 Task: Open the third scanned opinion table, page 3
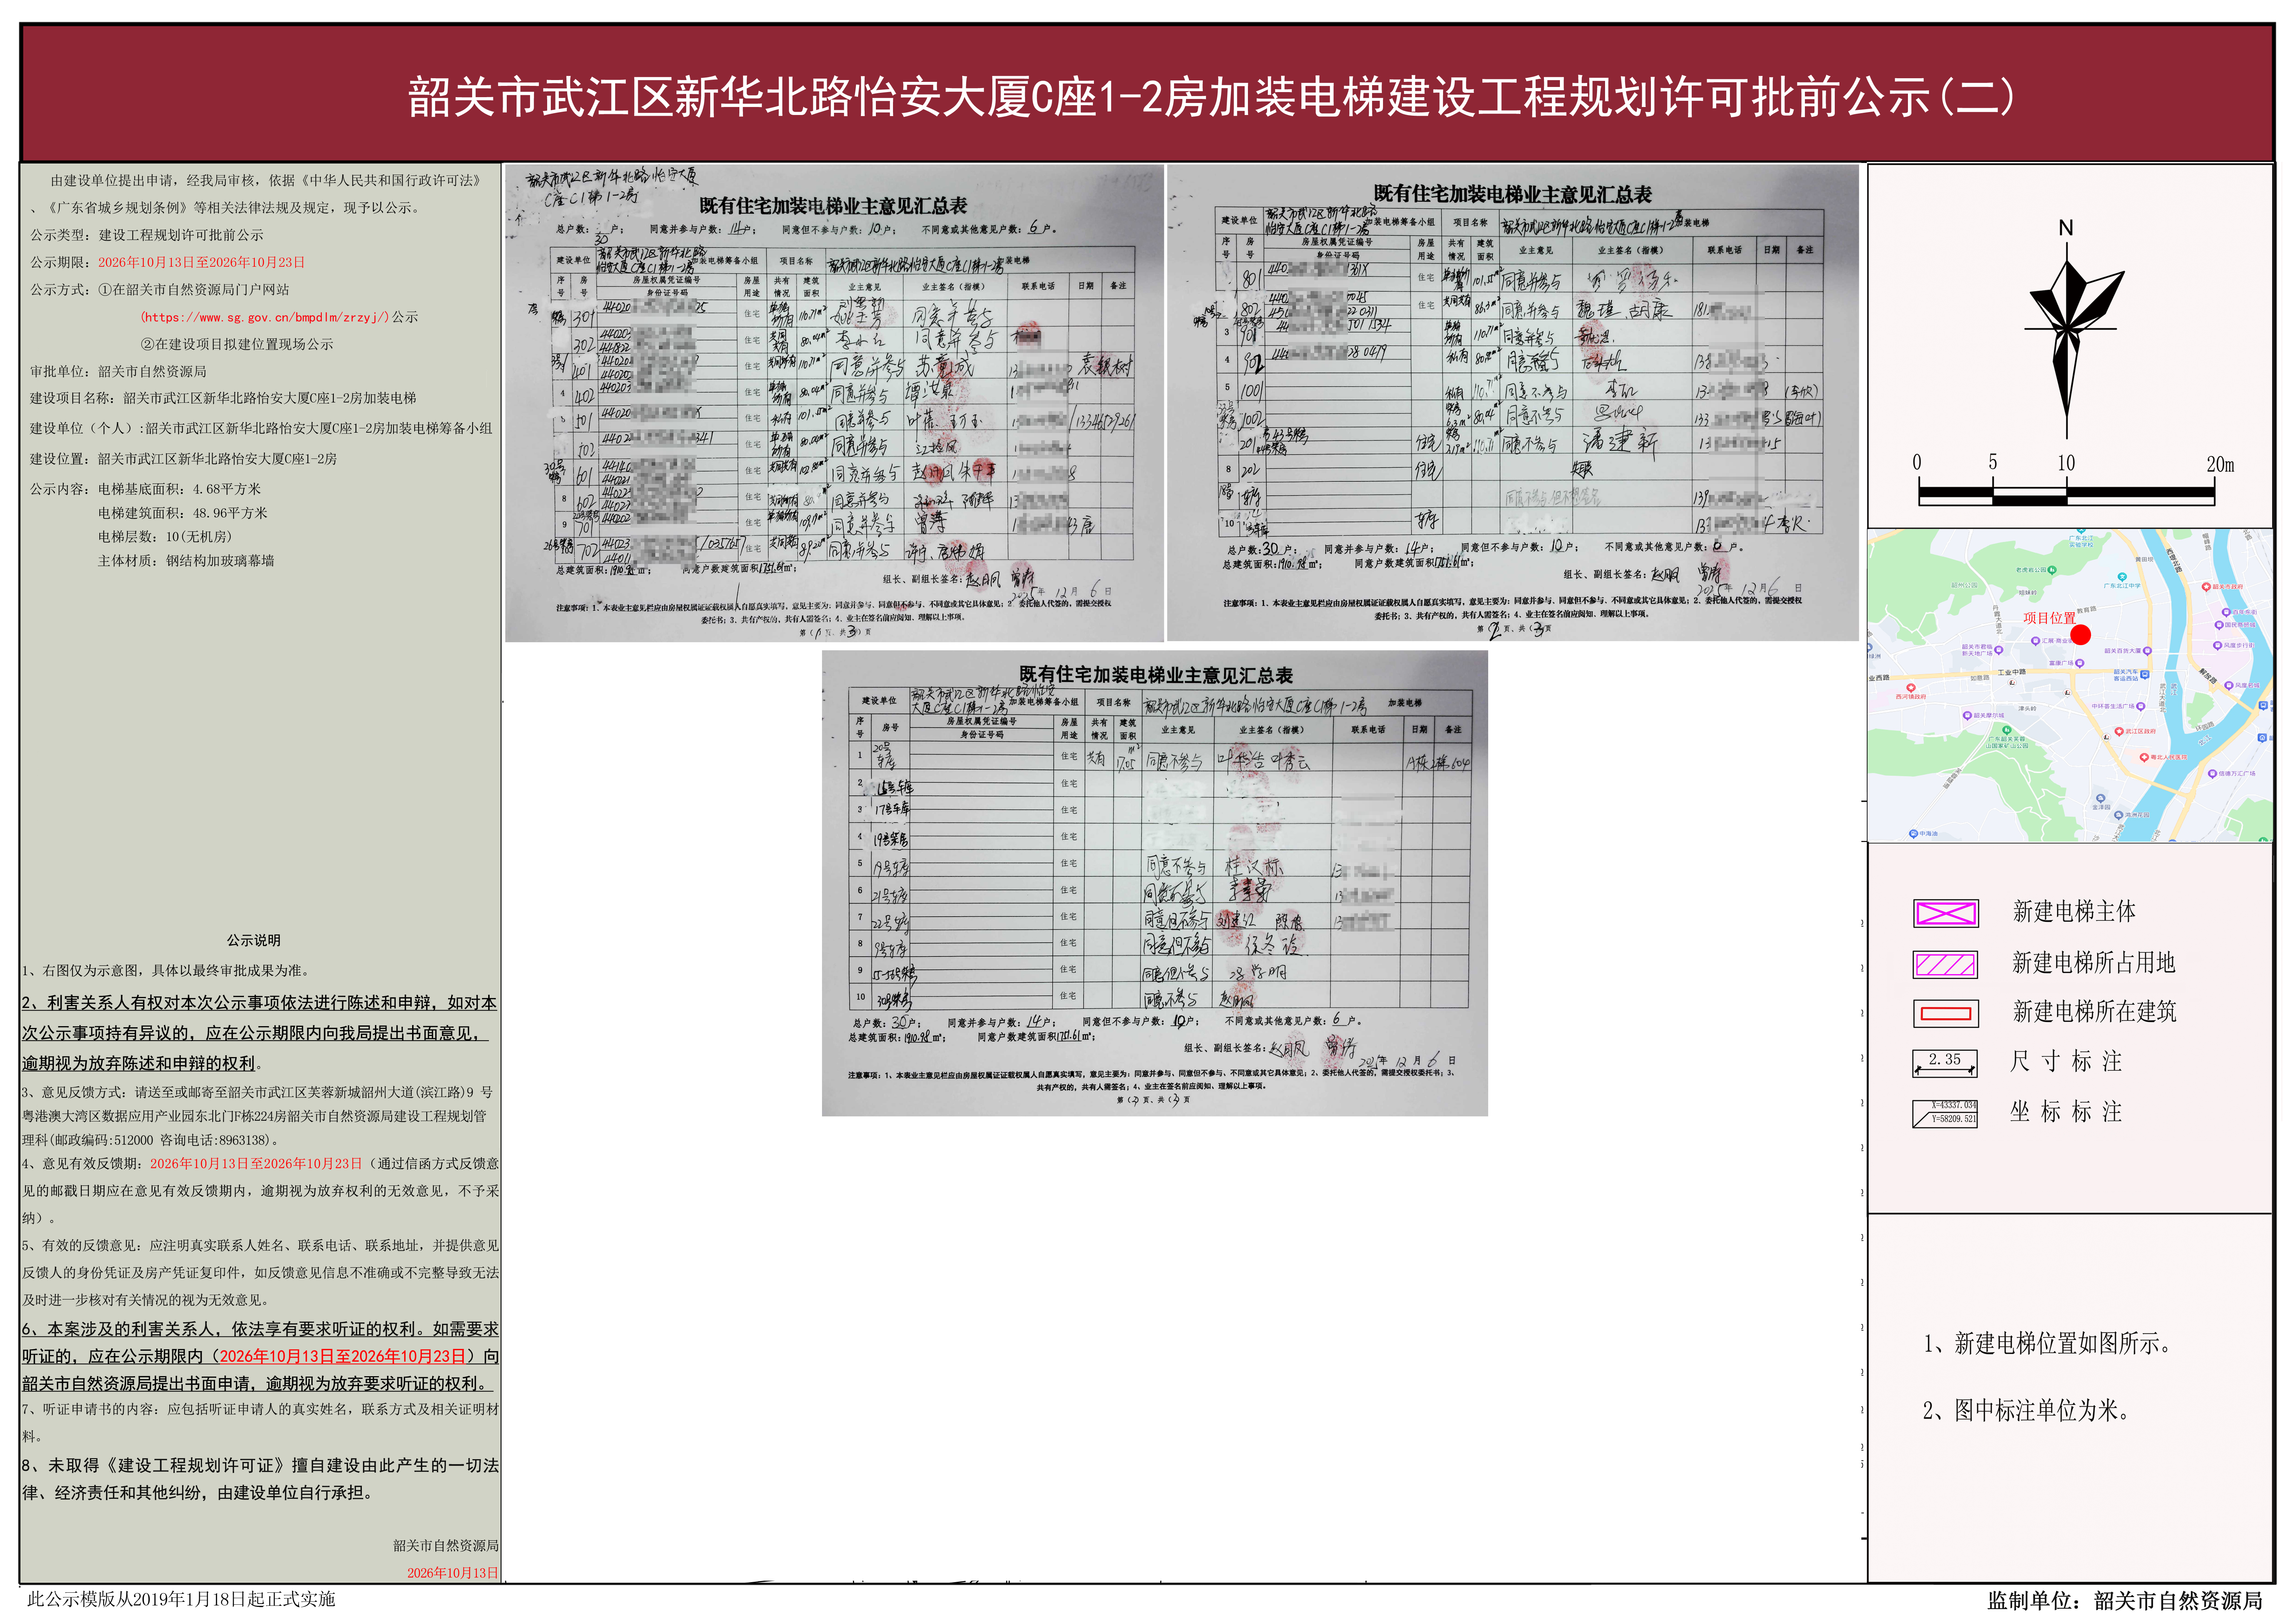click(1154, 883)
